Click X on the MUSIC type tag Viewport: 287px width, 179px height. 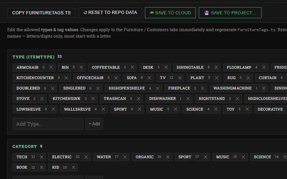pos(175,109)
